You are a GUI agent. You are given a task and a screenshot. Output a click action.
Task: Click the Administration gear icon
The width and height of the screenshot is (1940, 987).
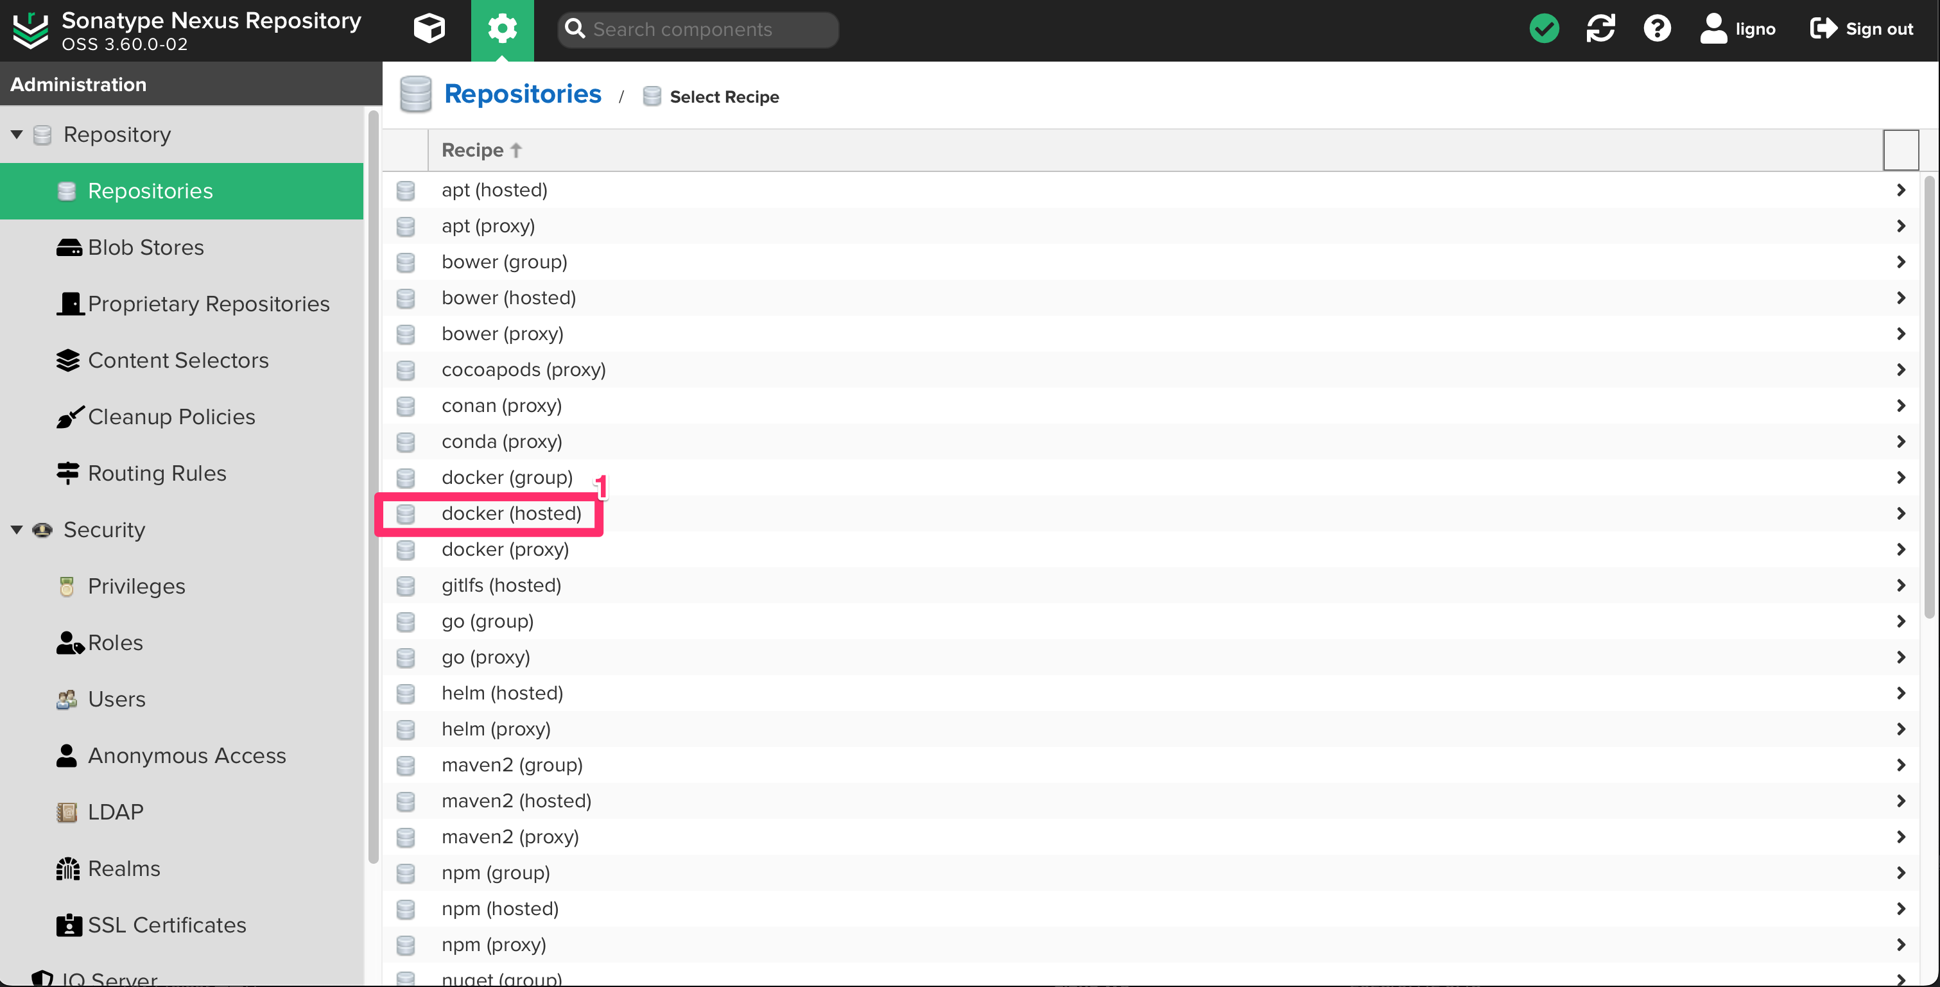pyautogui.click(x=501, y=29)
